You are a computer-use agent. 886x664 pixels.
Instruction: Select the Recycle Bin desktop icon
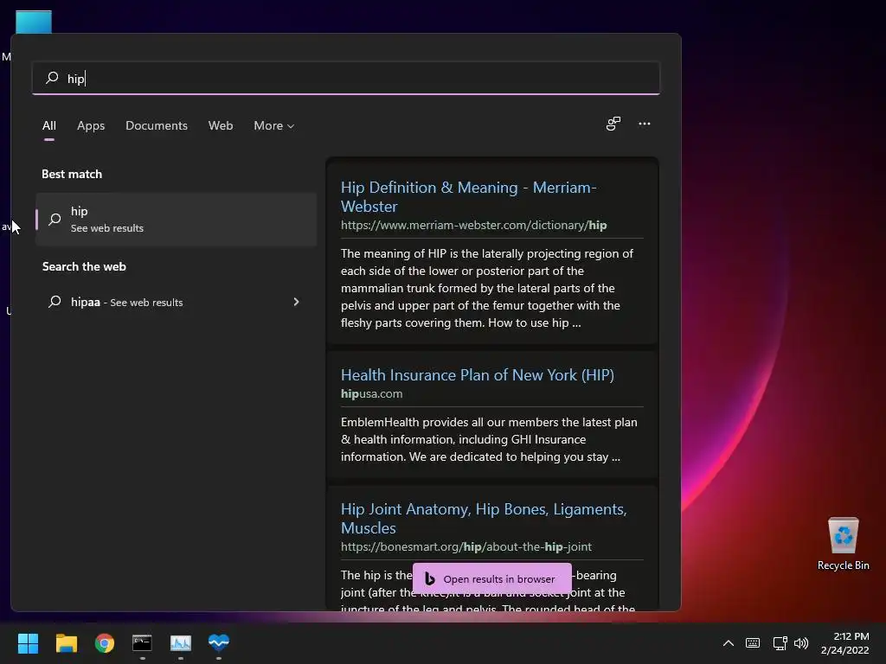tap(843, 543)
